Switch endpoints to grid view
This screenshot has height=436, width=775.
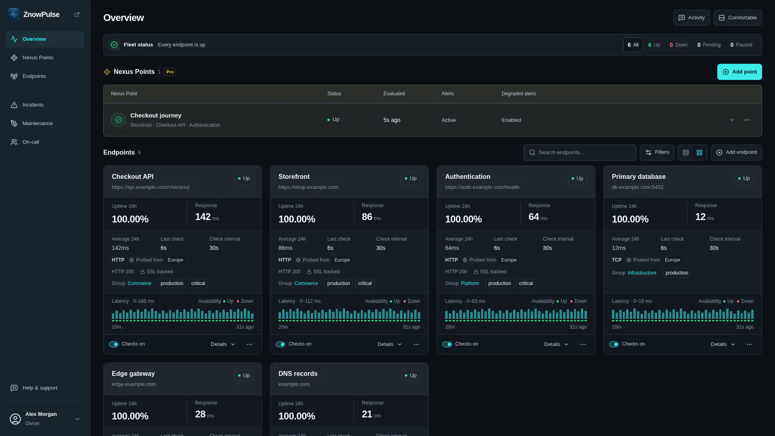click(700, 153)
